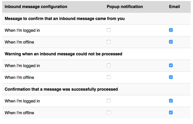Screen dimensions: 193x124
Task: Uncheck email for offline unprocessed message warning
Action: 171,77
